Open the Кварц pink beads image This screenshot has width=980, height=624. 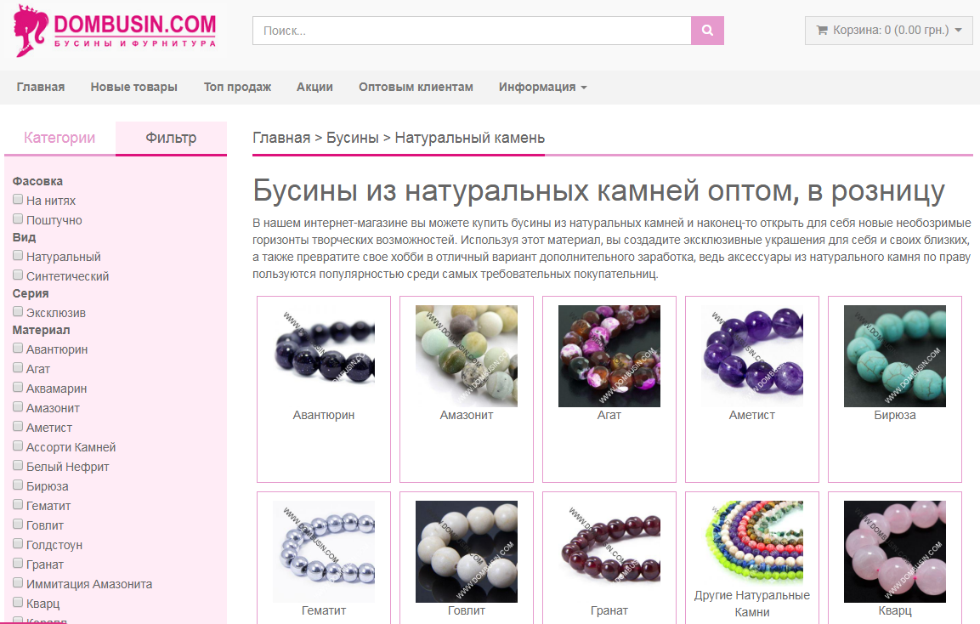click(x=894, y=552)
